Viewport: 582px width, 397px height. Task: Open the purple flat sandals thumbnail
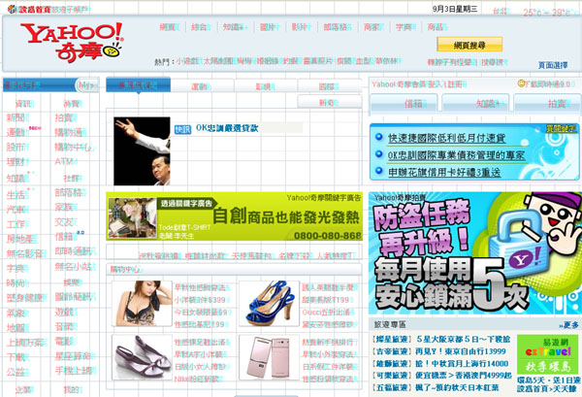click(142, 357)
